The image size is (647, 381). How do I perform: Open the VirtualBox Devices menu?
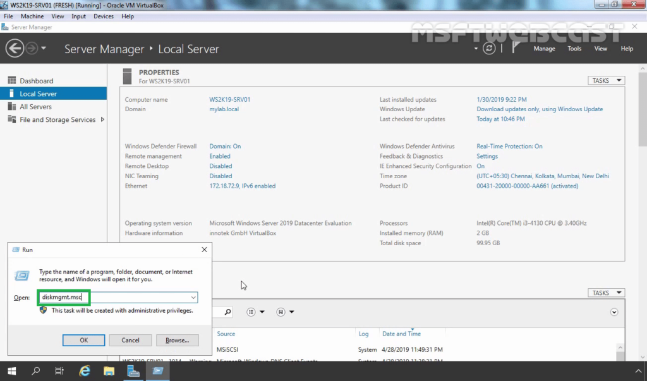[x=103, y=16]
